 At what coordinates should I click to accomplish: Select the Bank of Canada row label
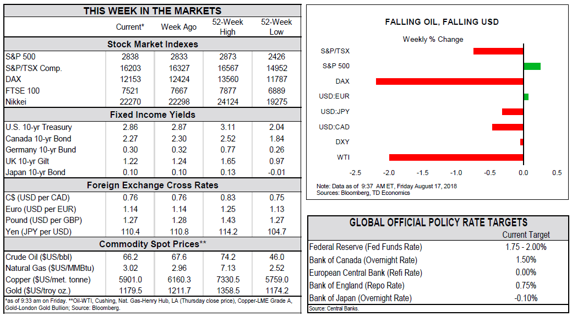(363, 260)
